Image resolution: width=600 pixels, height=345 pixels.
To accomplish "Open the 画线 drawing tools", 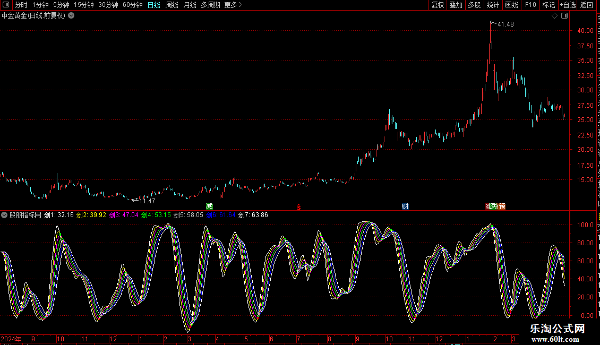I will pyautogui.click(x=511, y=5).
